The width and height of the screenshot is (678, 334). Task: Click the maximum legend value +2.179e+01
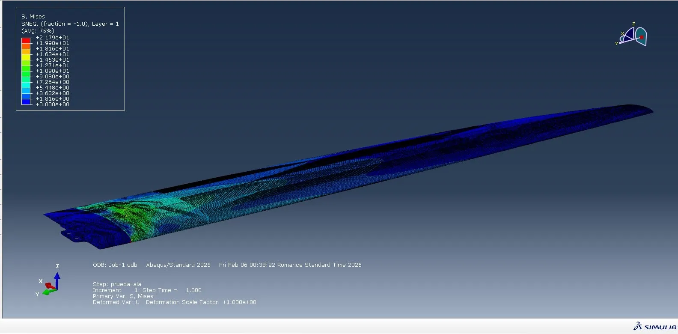click(x=52, y=38)
